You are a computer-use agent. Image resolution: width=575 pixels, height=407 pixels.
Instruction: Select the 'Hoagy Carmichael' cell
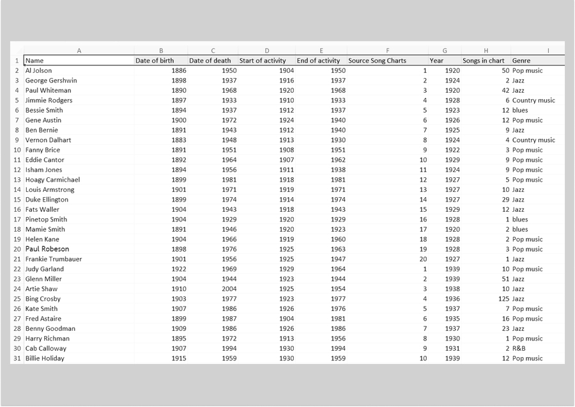click(79, 180)
